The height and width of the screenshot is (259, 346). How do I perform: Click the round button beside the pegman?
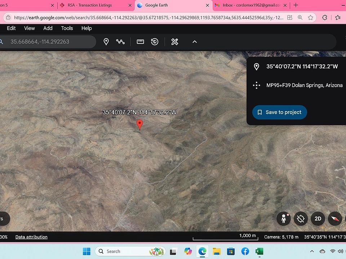point(301,219)
